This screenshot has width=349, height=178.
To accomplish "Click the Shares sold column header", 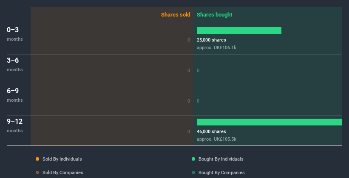I will pos(175,15).
